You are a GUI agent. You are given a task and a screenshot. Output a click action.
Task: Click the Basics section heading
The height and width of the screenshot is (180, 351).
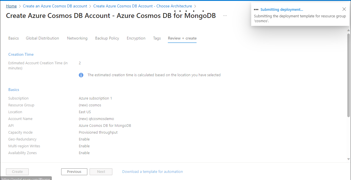point(14,90)
